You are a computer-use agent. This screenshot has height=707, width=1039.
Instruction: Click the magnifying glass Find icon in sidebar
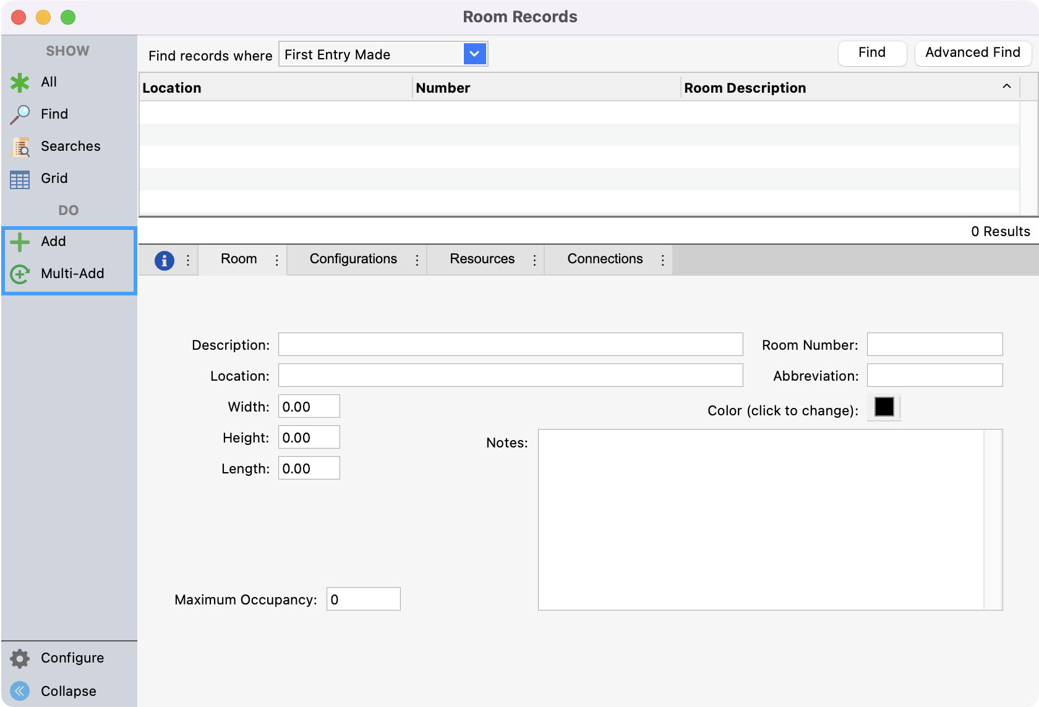click(x=20, y=114)
